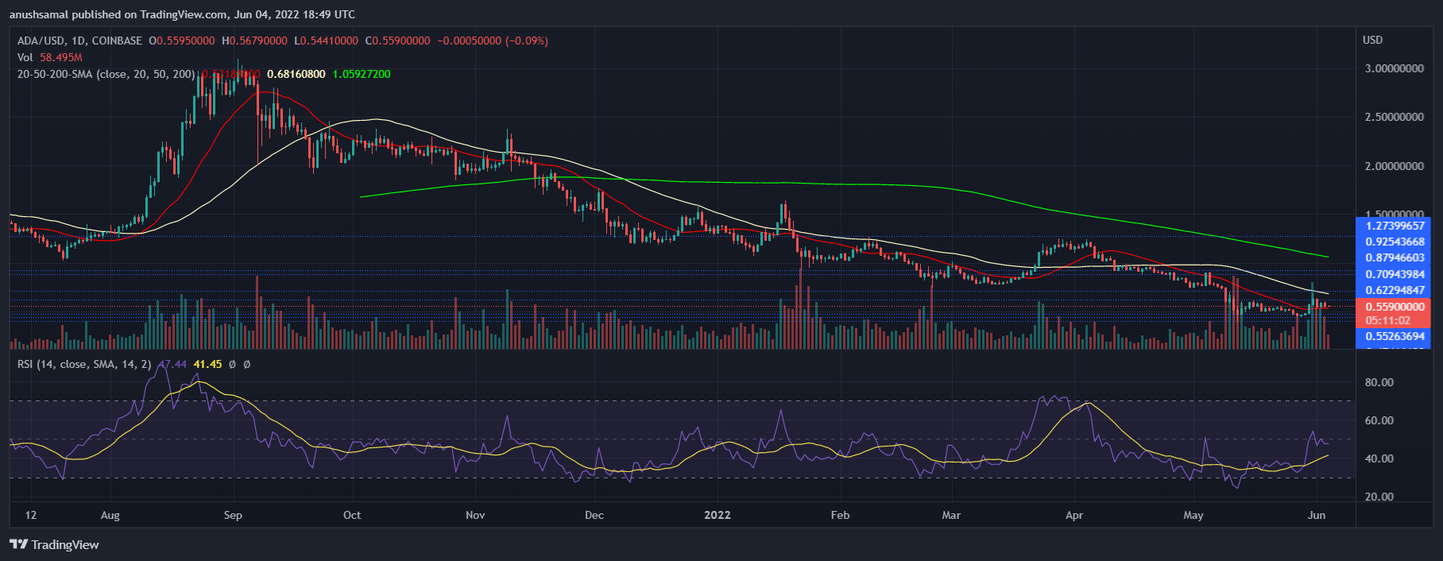Click the 3.00000000 price axis label
The image size is (1443, 561).
[x=1395, y=68]
